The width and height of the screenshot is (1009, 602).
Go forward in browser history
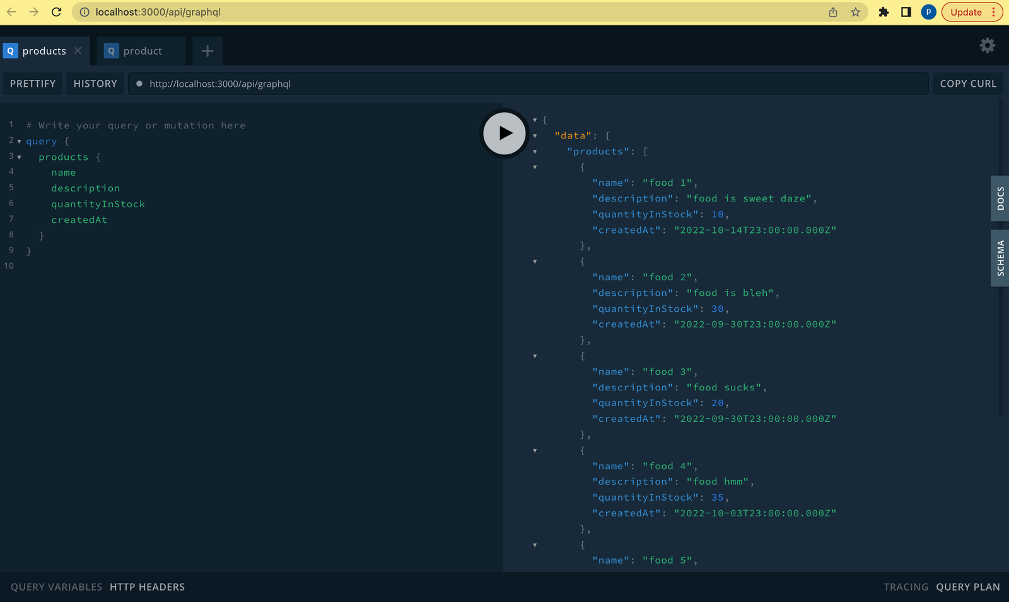click(x=34, y=12)
